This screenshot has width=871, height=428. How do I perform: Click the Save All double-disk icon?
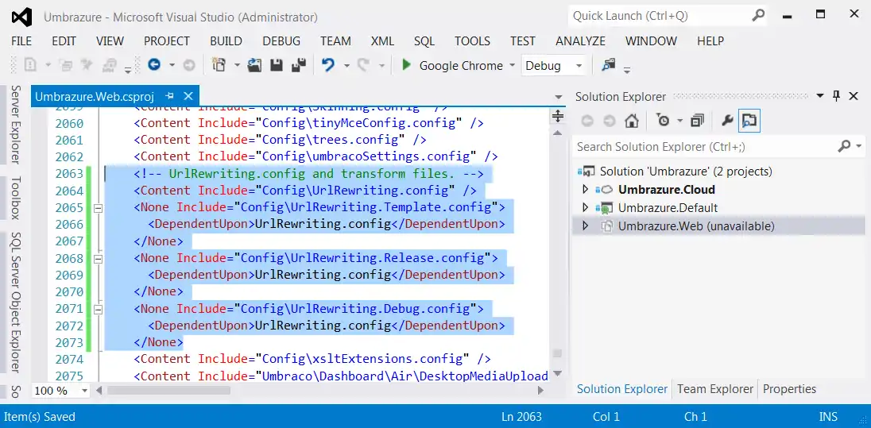[x=299, y=65]
